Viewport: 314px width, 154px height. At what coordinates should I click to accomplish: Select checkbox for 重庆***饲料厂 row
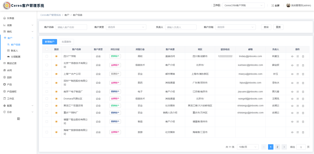pyautogui.click(x=47, y=113)
